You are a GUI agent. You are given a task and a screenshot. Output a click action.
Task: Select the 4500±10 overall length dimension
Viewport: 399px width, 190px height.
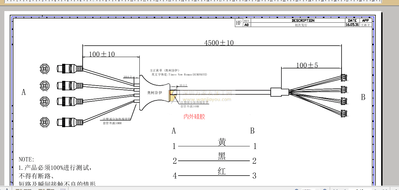(219, 43)
